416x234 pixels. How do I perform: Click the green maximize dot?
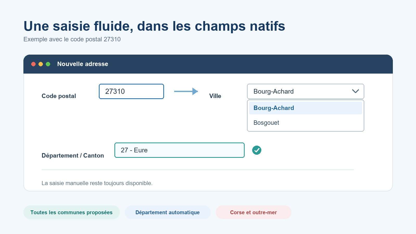[48, 64]
